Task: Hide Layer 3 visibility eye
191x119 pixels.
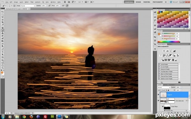Action: click(x=159, y=95)
